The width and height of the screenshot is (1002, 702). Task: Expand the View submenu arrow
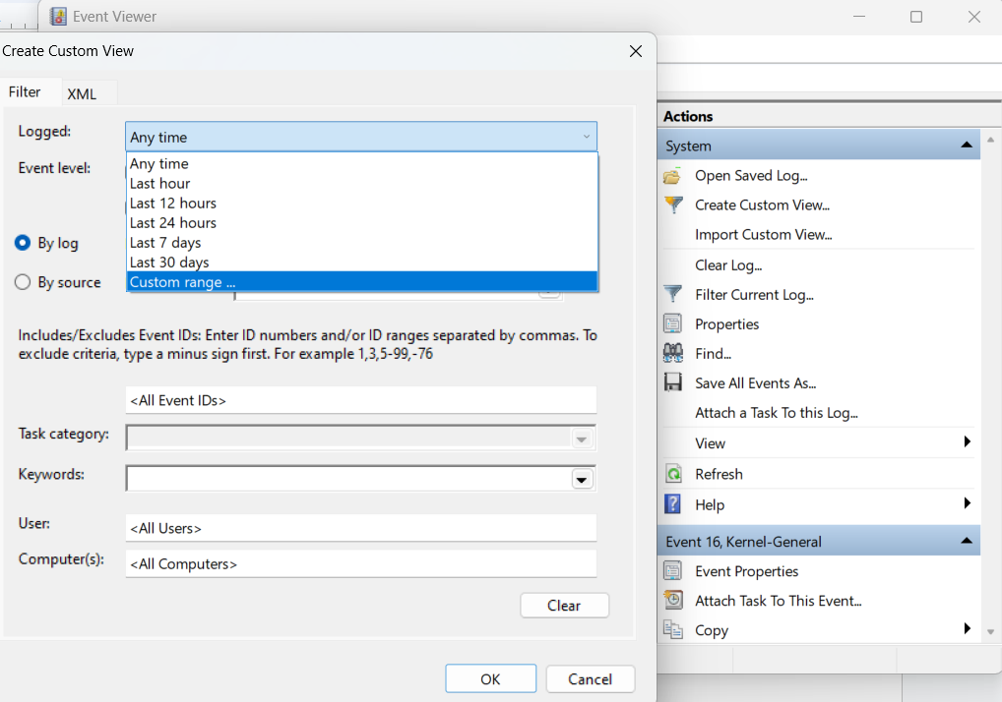(967, 442)
